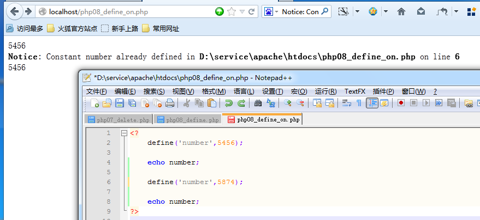Click the Close All documents icon
Viewport: 480px width, 220px height.
tap(157, 103)
